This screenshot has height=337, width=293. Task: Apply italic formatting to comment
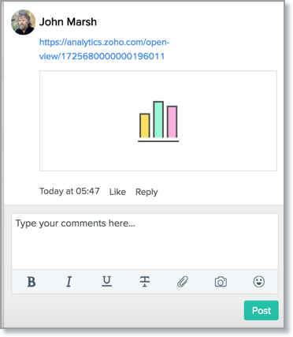[69, 282]
